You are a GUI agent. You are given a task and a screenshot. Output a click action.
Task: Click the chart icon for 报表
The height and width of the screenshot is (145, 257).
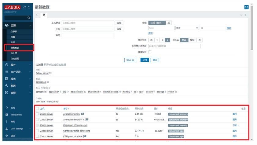(x=6, y=79)
